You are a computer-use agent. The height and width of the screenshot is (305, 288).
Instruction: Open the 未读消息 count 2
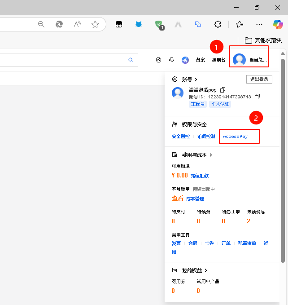point(249,221)
